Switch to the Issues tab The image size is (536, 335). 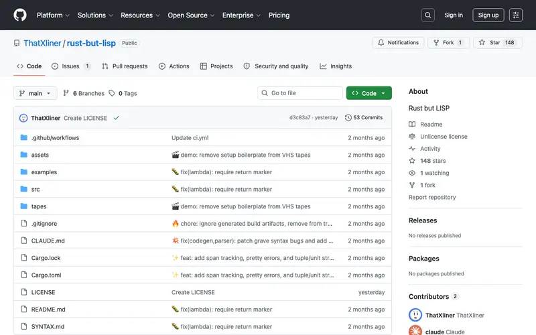tap(71, 66)
